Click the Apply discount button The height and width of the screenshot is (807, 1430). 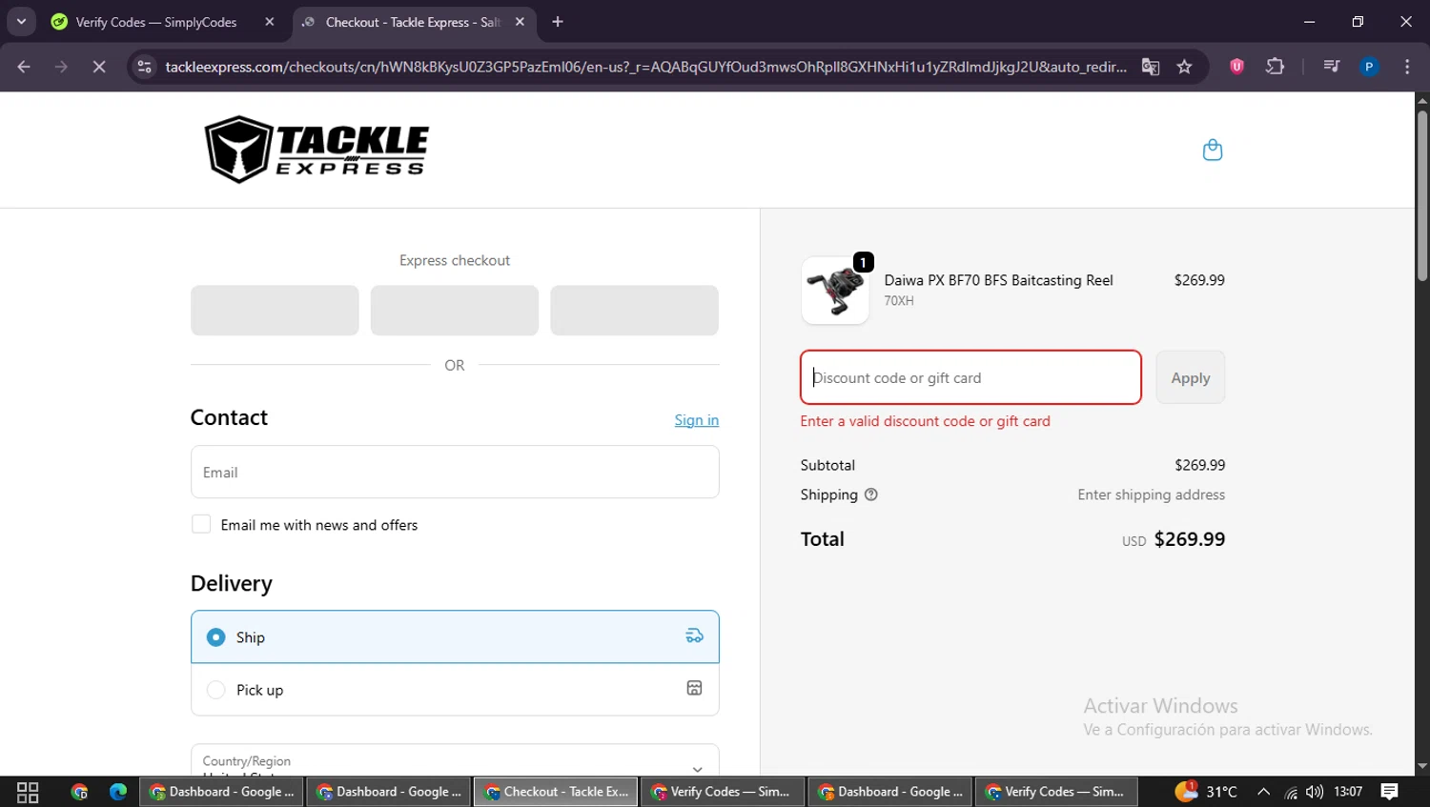(x=1191, y=377)
